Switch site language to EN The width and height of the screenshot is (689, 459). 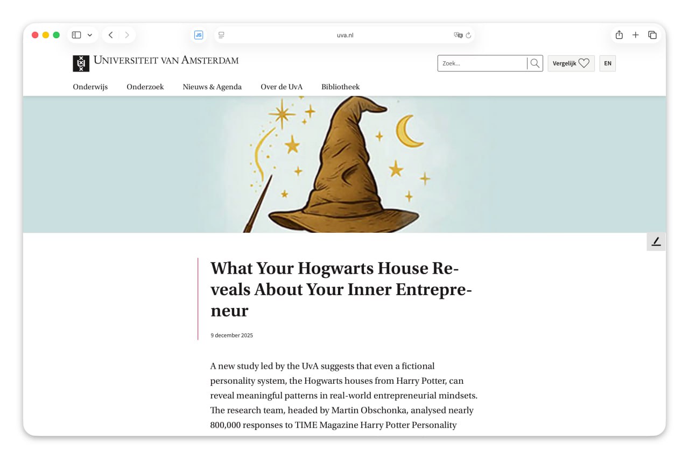pyautogui.click(x=607, y=63)
